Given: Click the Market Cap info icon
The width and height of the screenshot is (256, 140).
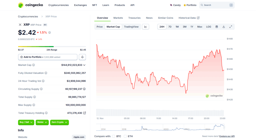Looking at the screenshot, I should [33, 65].
